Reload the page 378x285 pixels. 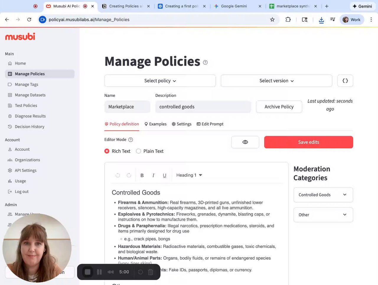29,19
